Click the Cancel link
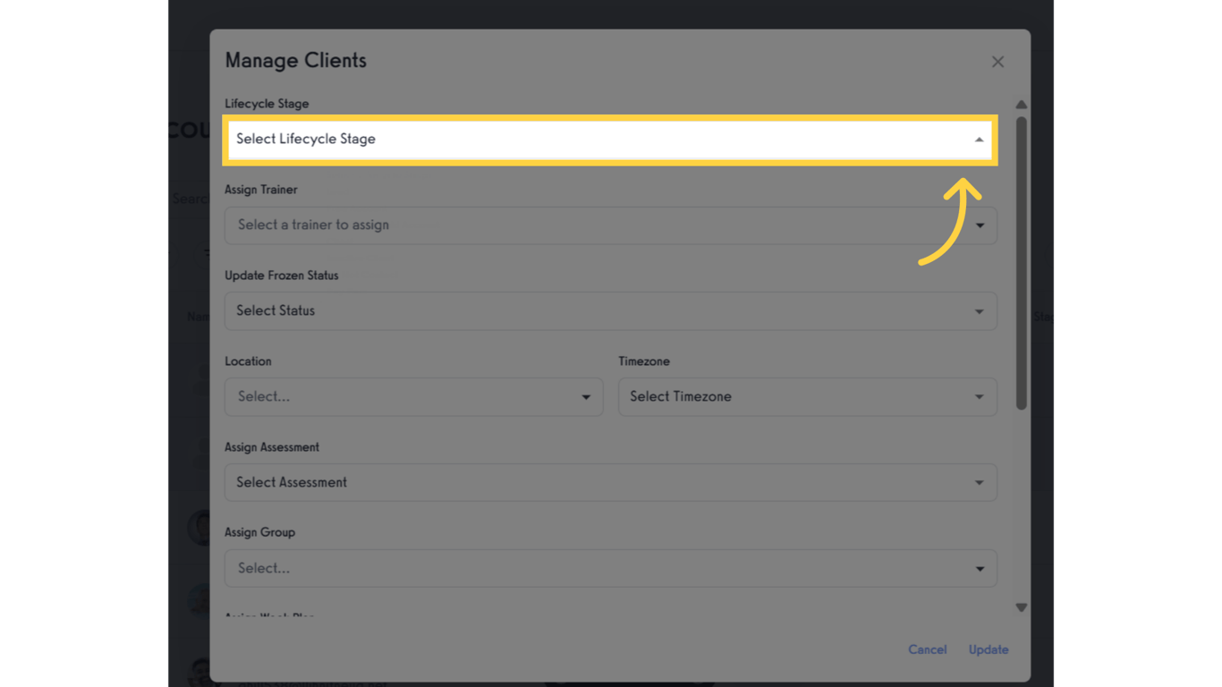This screenshot has width=1222, height=687. [x=927, y=649]
